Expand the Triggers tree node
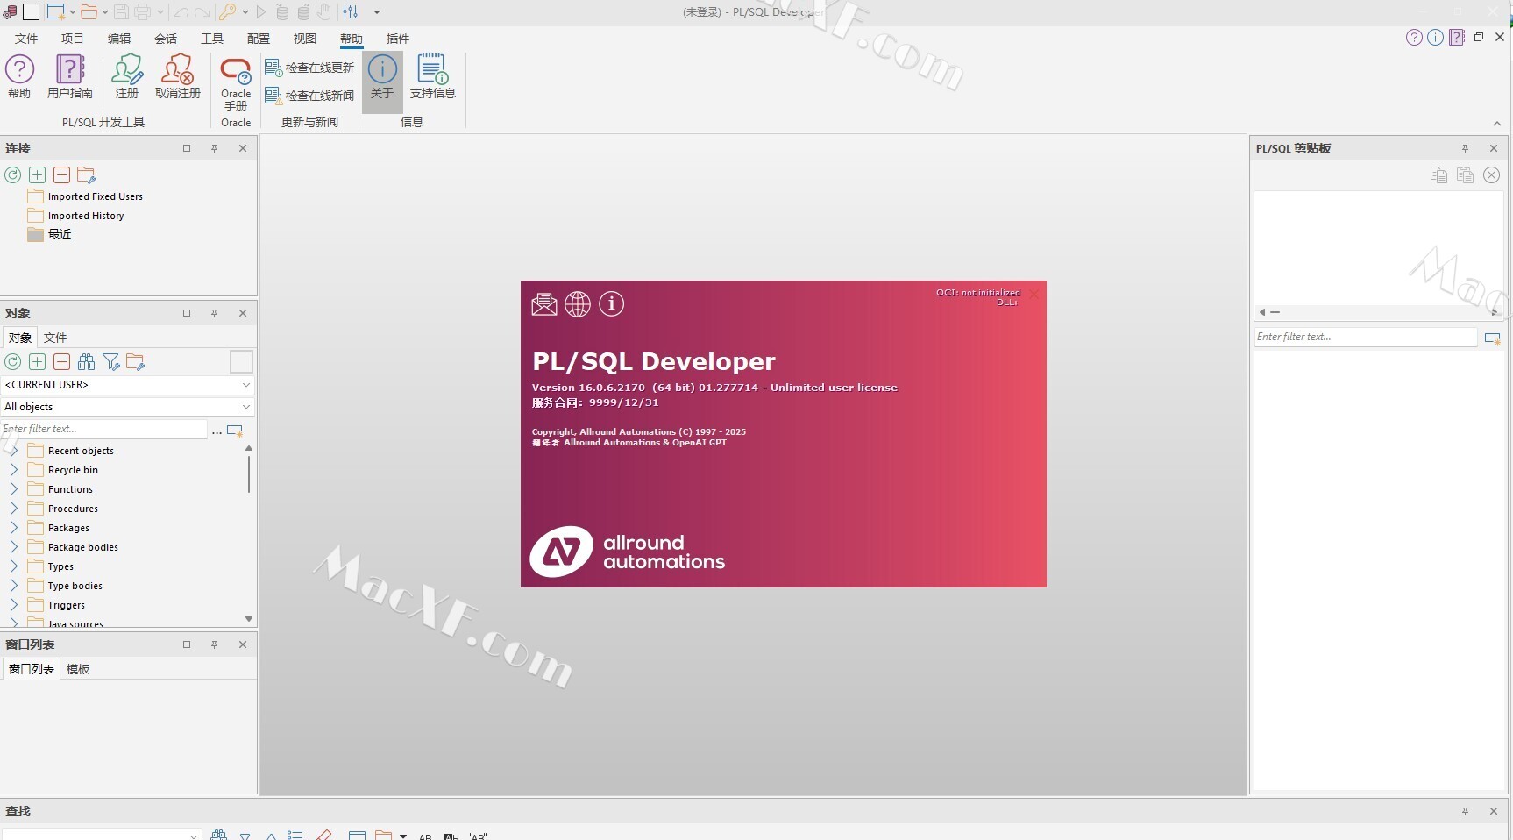1513x840 pixels. [x=14, y=605]
